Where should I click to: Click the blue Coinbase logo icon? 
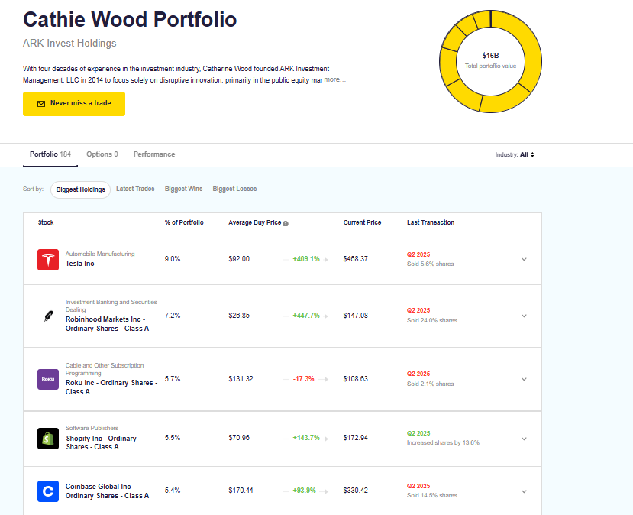48,491
